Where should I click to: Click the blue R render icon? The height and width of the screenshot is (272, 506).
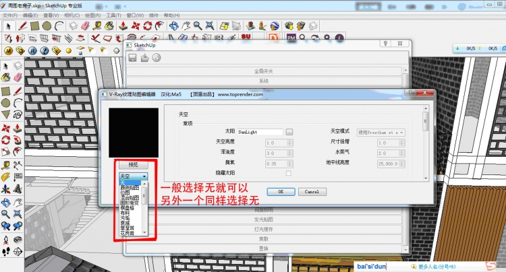(32, 50)
